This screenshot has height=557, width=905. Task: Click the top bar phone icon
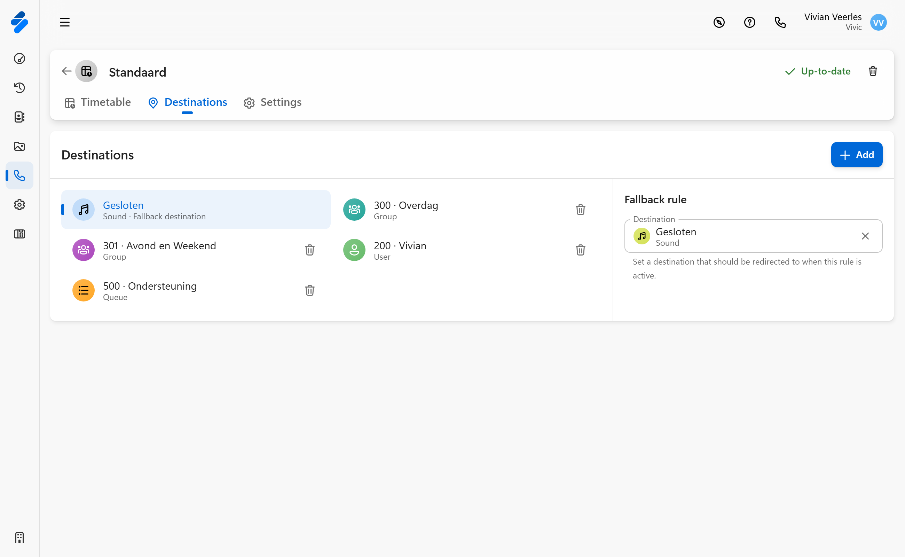pos(780,23)
